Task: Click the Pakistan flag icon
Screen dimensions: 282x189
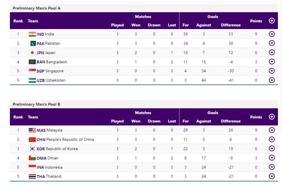Action: [32, 43]
